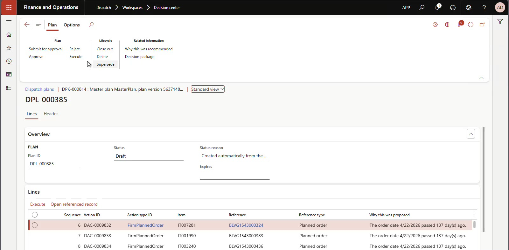The width and height of the screenshot is (509, 250).
Task: Select the row DAC-0009832 circle
Action: tap(35, 225)
